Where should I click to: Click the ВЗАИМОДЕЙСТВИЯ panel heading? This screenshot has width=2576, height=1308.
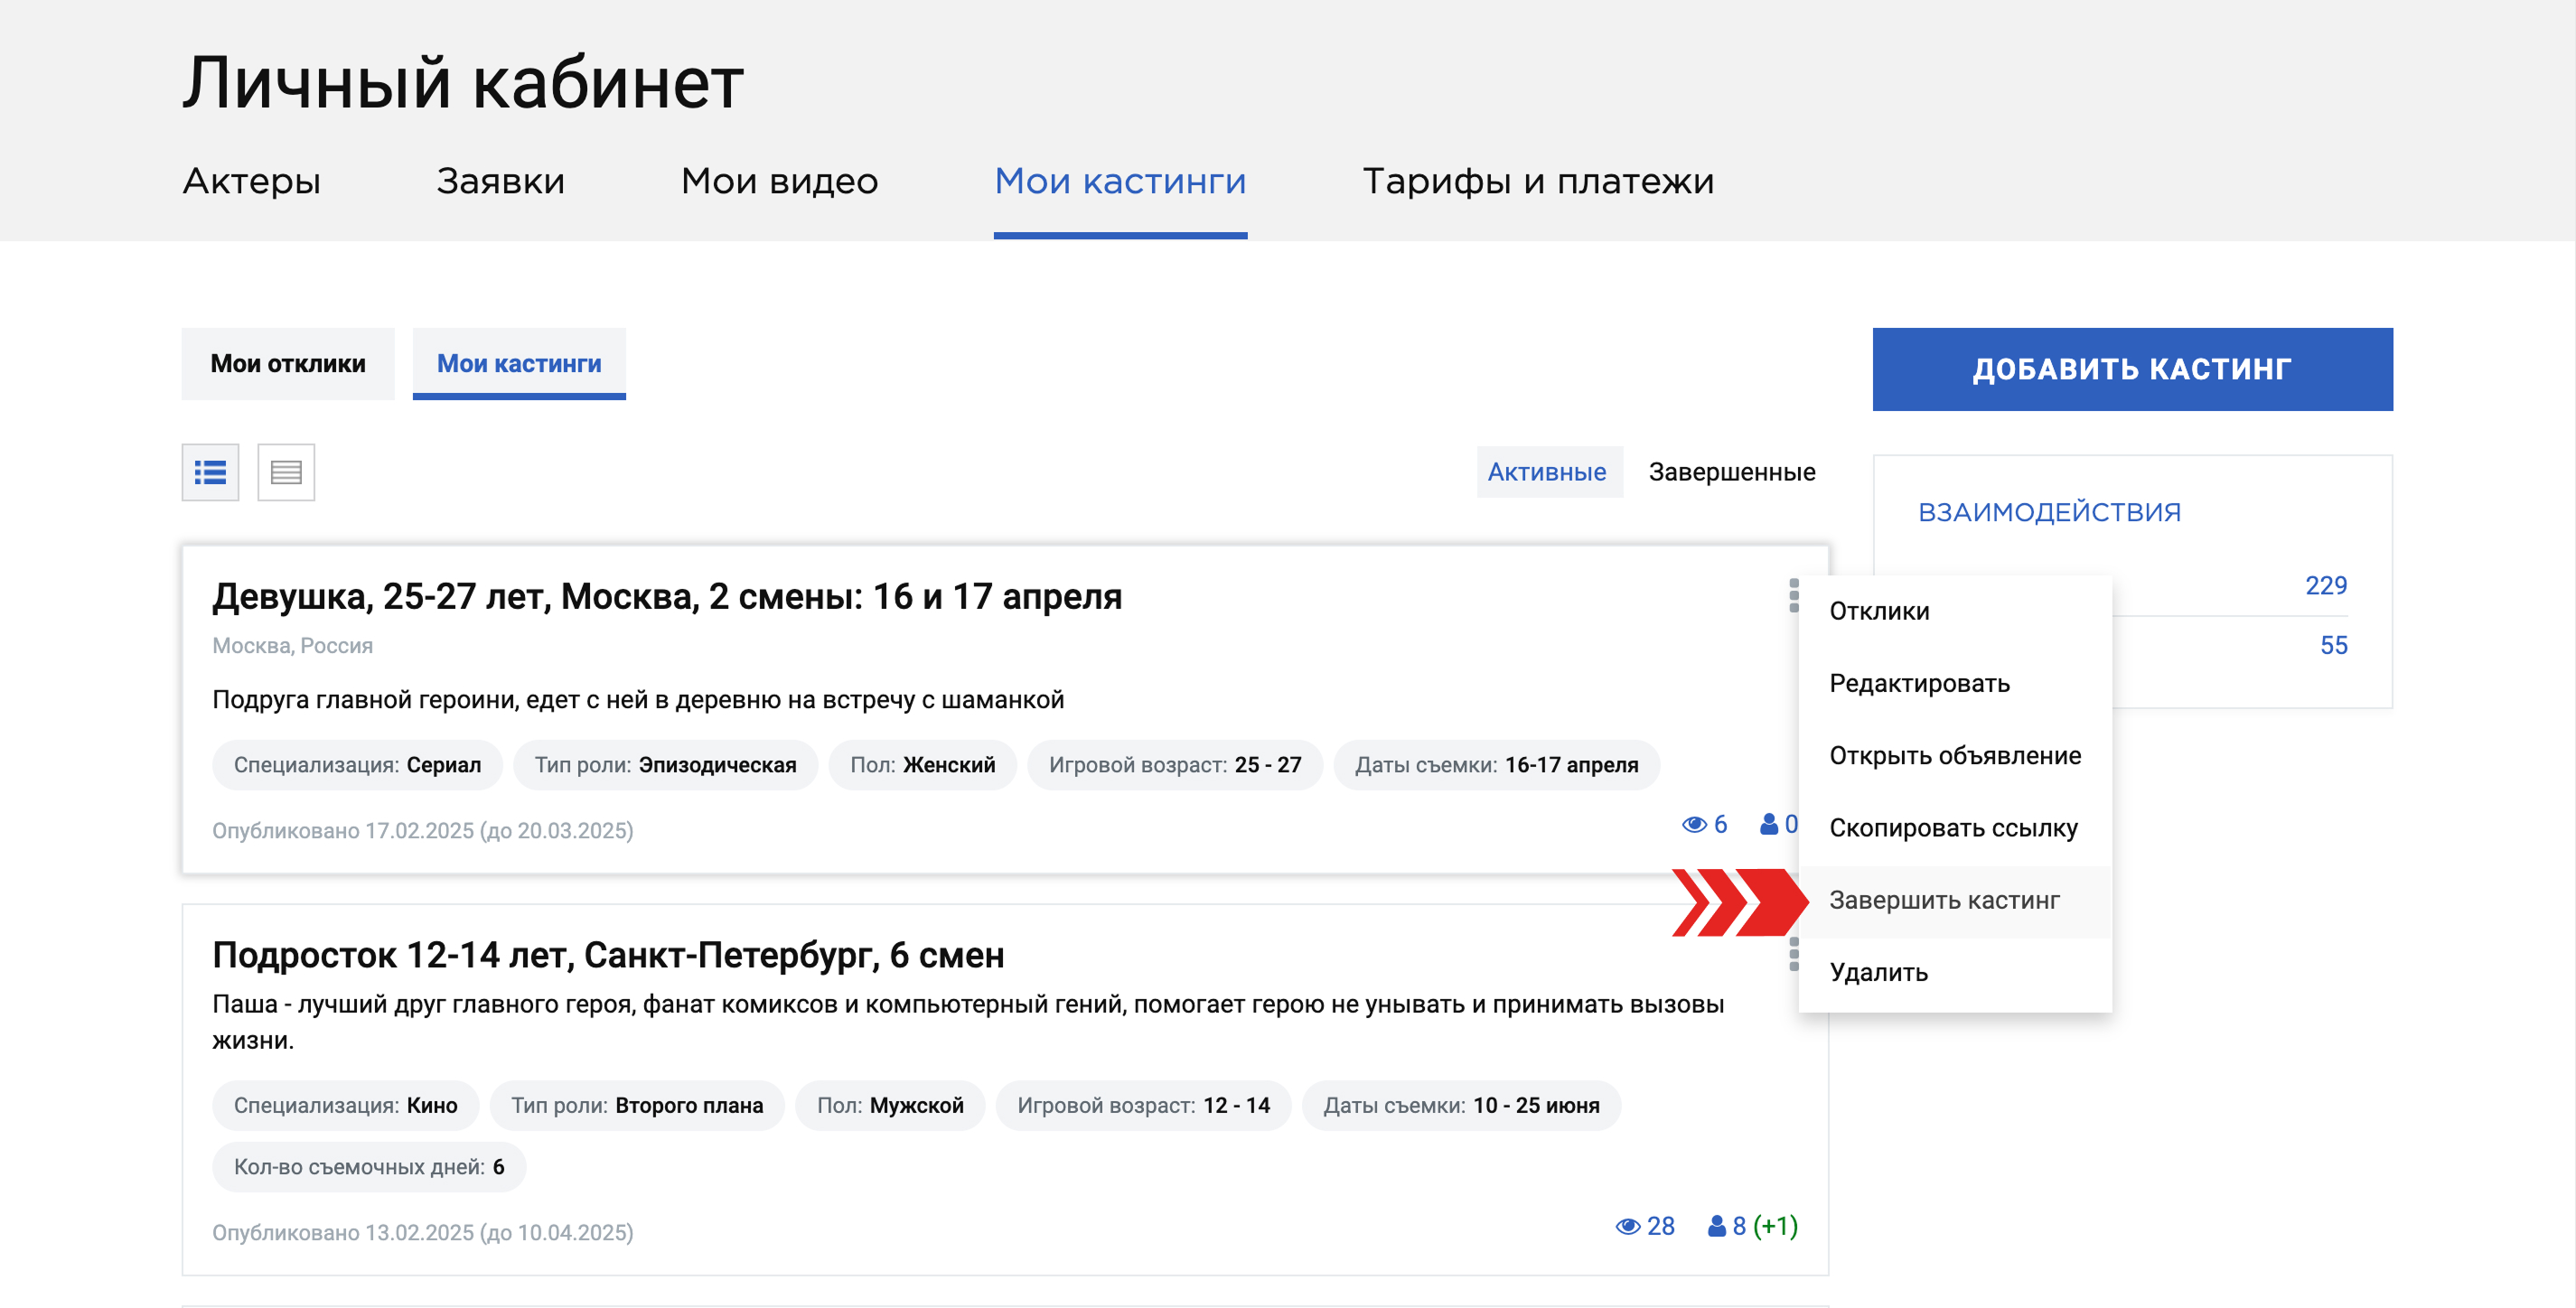tap(2049, 512)
